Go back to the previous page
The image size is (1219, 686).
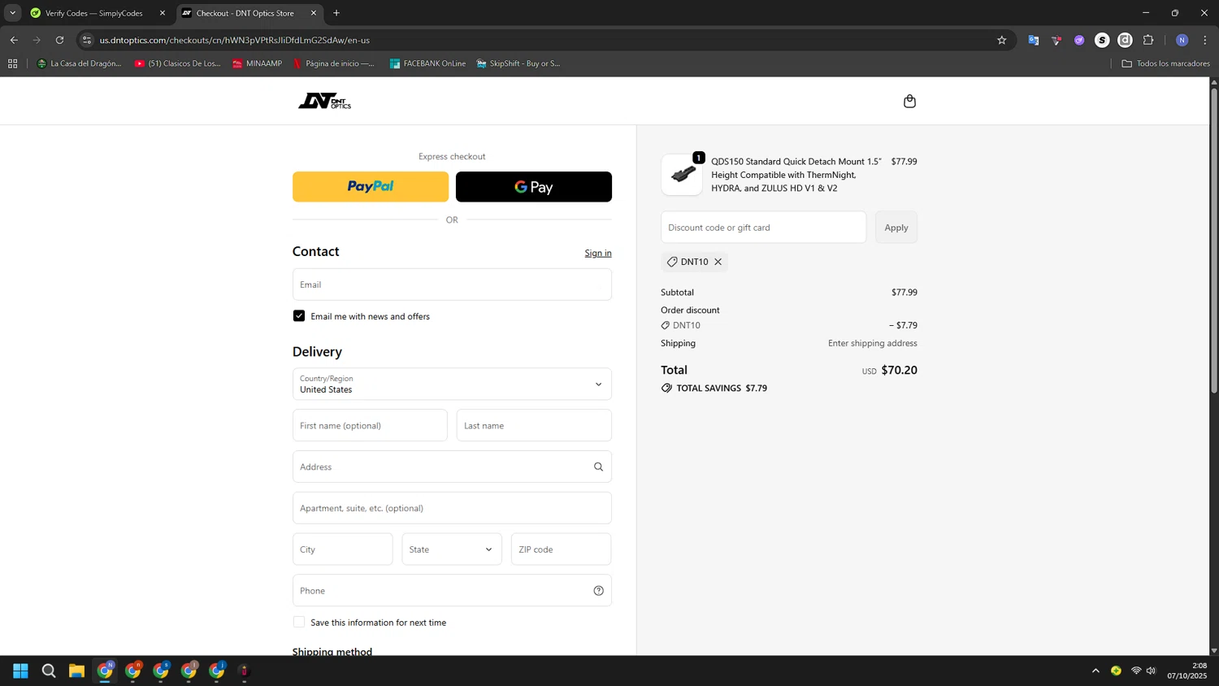click(14, 40)
